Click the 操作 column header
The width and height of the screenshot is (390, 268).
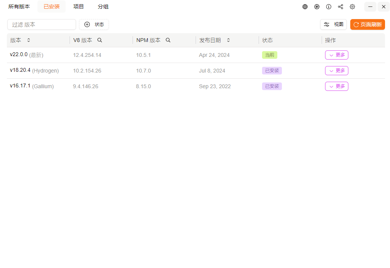tap(330, 40)
